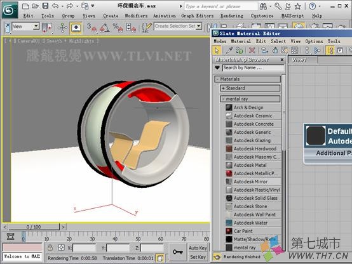The width and height of the screenshot is (352, 264).
Task: Click the Undo arrow icon
Action: (55, 6)
